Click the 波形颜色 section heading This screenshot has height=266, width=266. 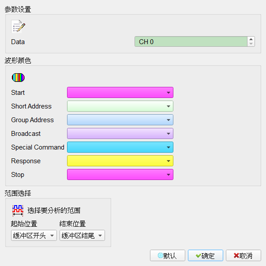click(18, 60)
